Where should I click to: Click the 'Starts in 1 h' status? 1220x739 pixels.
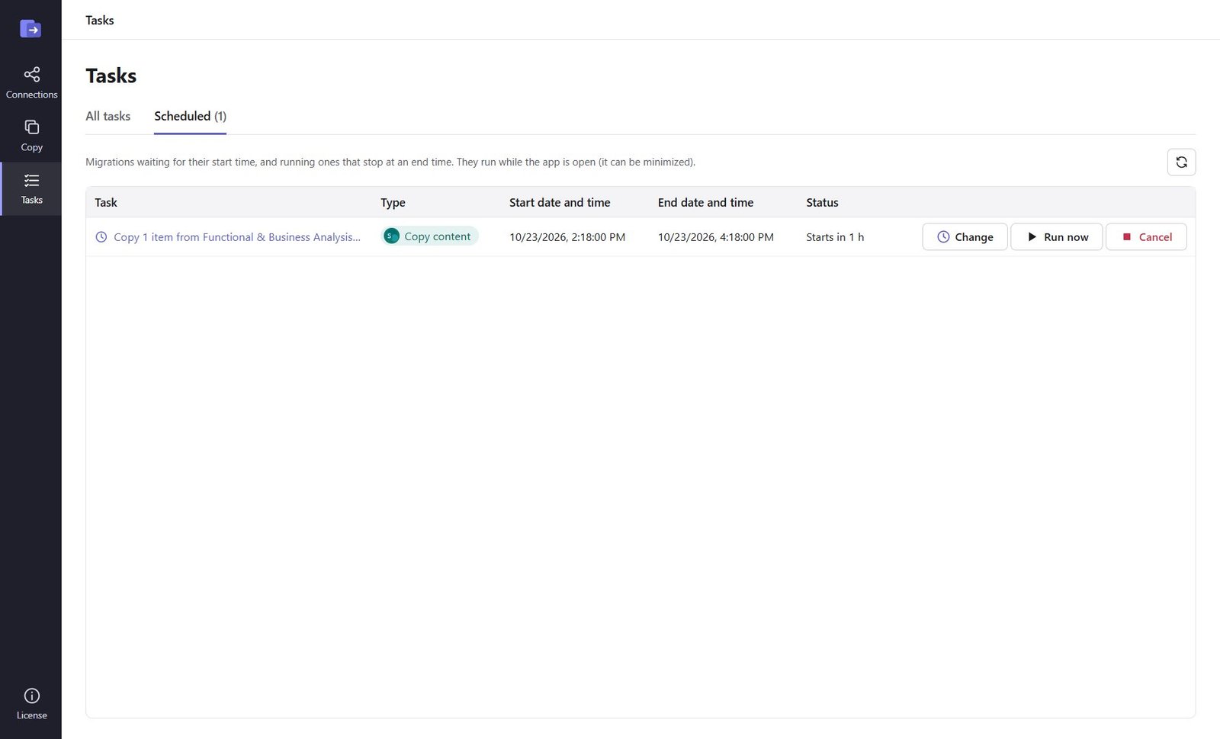(835, 237)
